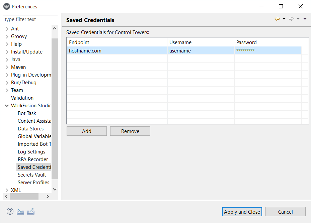This screenshot has width=311, height=223.
Task: Expand the Install/Update node
Action: pos(7,52)
